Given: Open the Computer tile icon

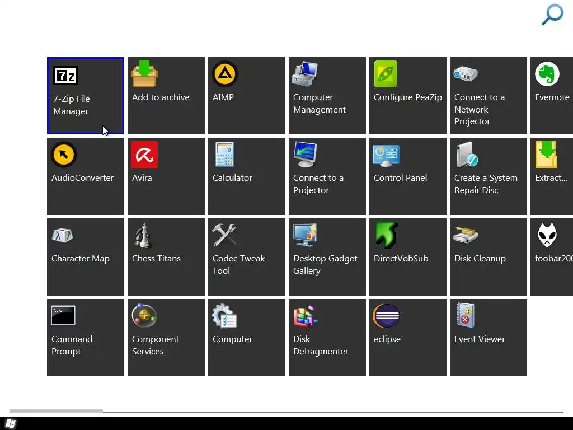Looking at the screenshot, I should pyautogui.click(x=224, y=316).
